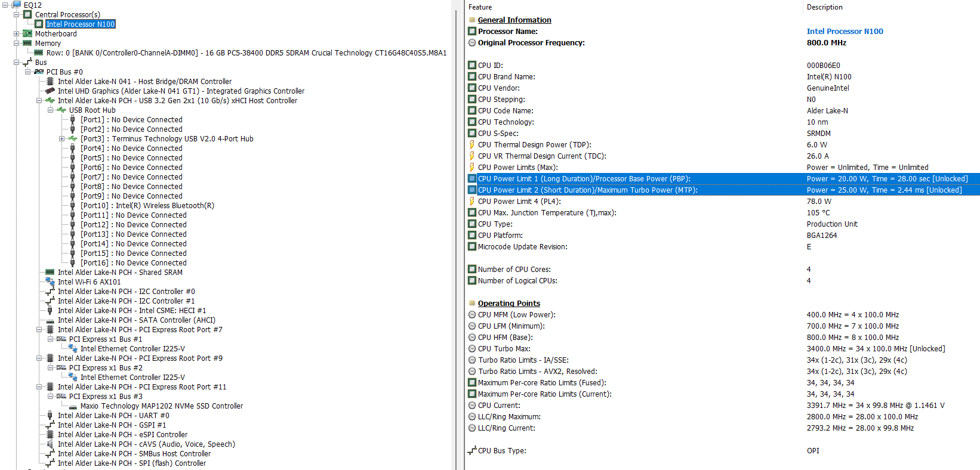Collapse the USB Root Hub node

tap(50, 110)
